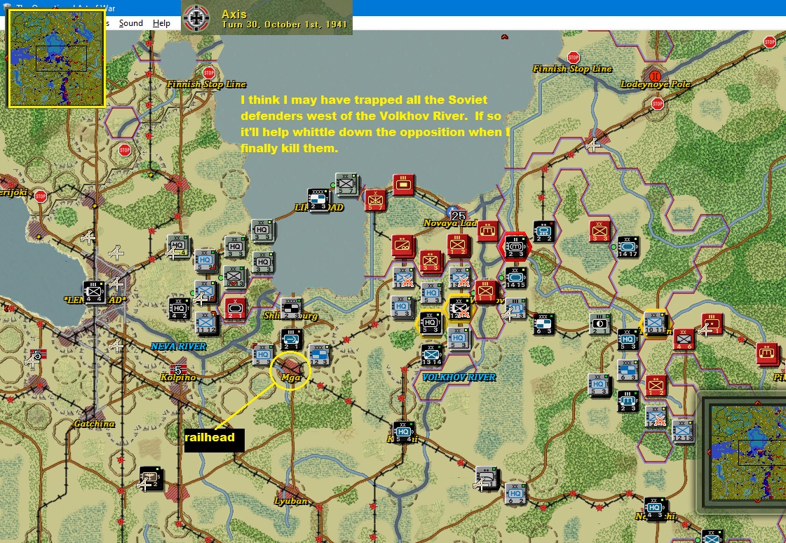786x543 pixels.
Task: Click the STOP sign above Finnish Stop Line west of the lake
Action: click(209, 72)
